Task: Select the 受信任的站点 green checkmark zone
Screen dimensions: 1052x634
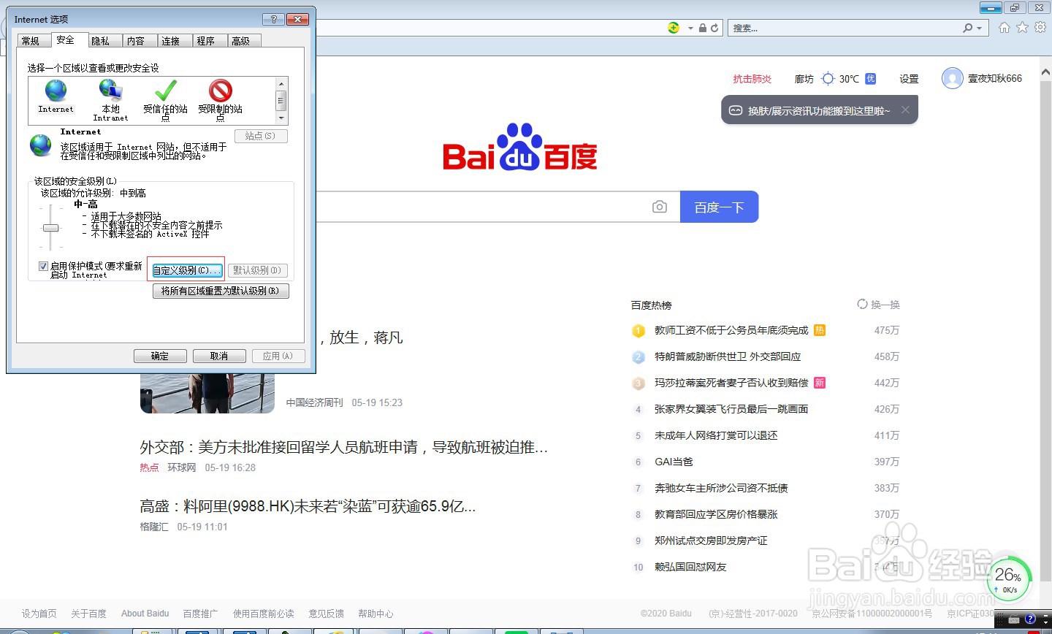Action: coord(166,91)
